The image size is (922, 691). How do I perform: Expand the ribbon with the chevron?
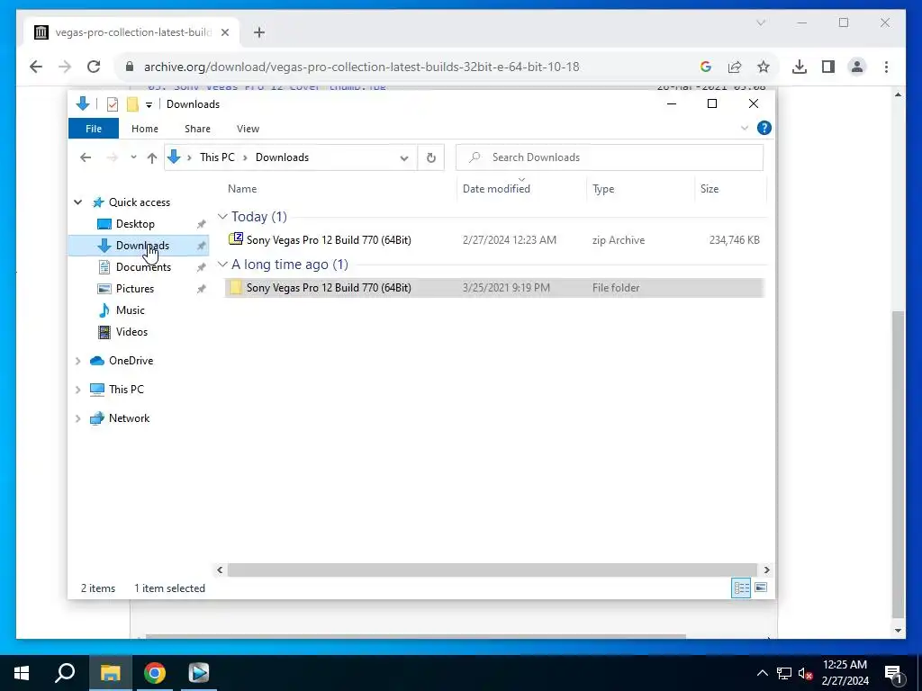click(745, 128)
